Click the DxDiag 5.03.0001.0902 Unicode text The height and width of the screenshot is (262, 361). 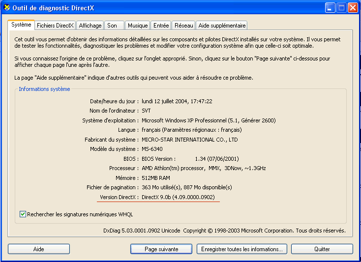click(142, 231)
